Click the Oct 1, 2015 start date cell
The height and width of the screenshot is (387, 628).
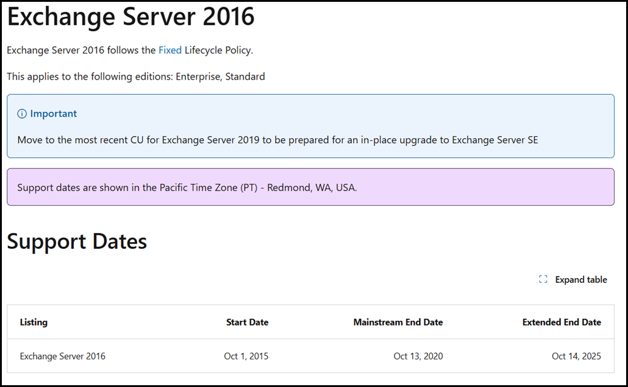pos(246,356)
